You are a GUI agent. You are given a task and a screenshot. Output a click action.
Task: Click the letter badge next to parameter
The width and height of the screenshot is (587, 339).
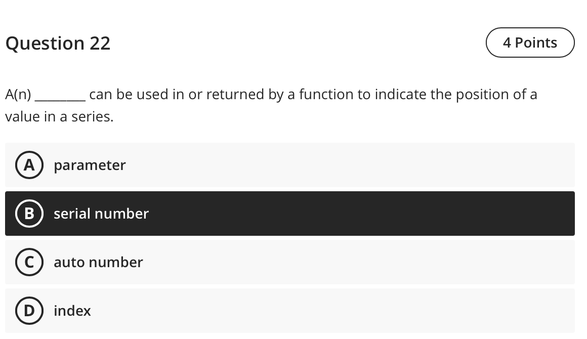[29, 165]
